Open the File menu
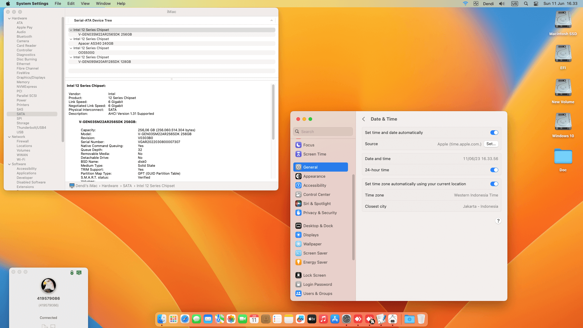Screen dimensions: 583x328 coord(58,4)
